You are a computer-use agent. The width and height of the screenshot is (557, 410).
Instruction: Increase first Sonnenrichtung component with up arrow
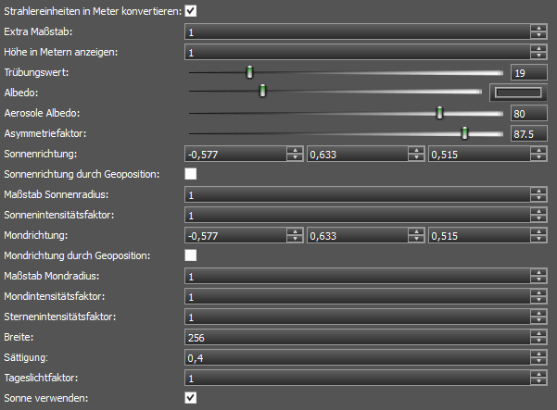coord(295,150)
